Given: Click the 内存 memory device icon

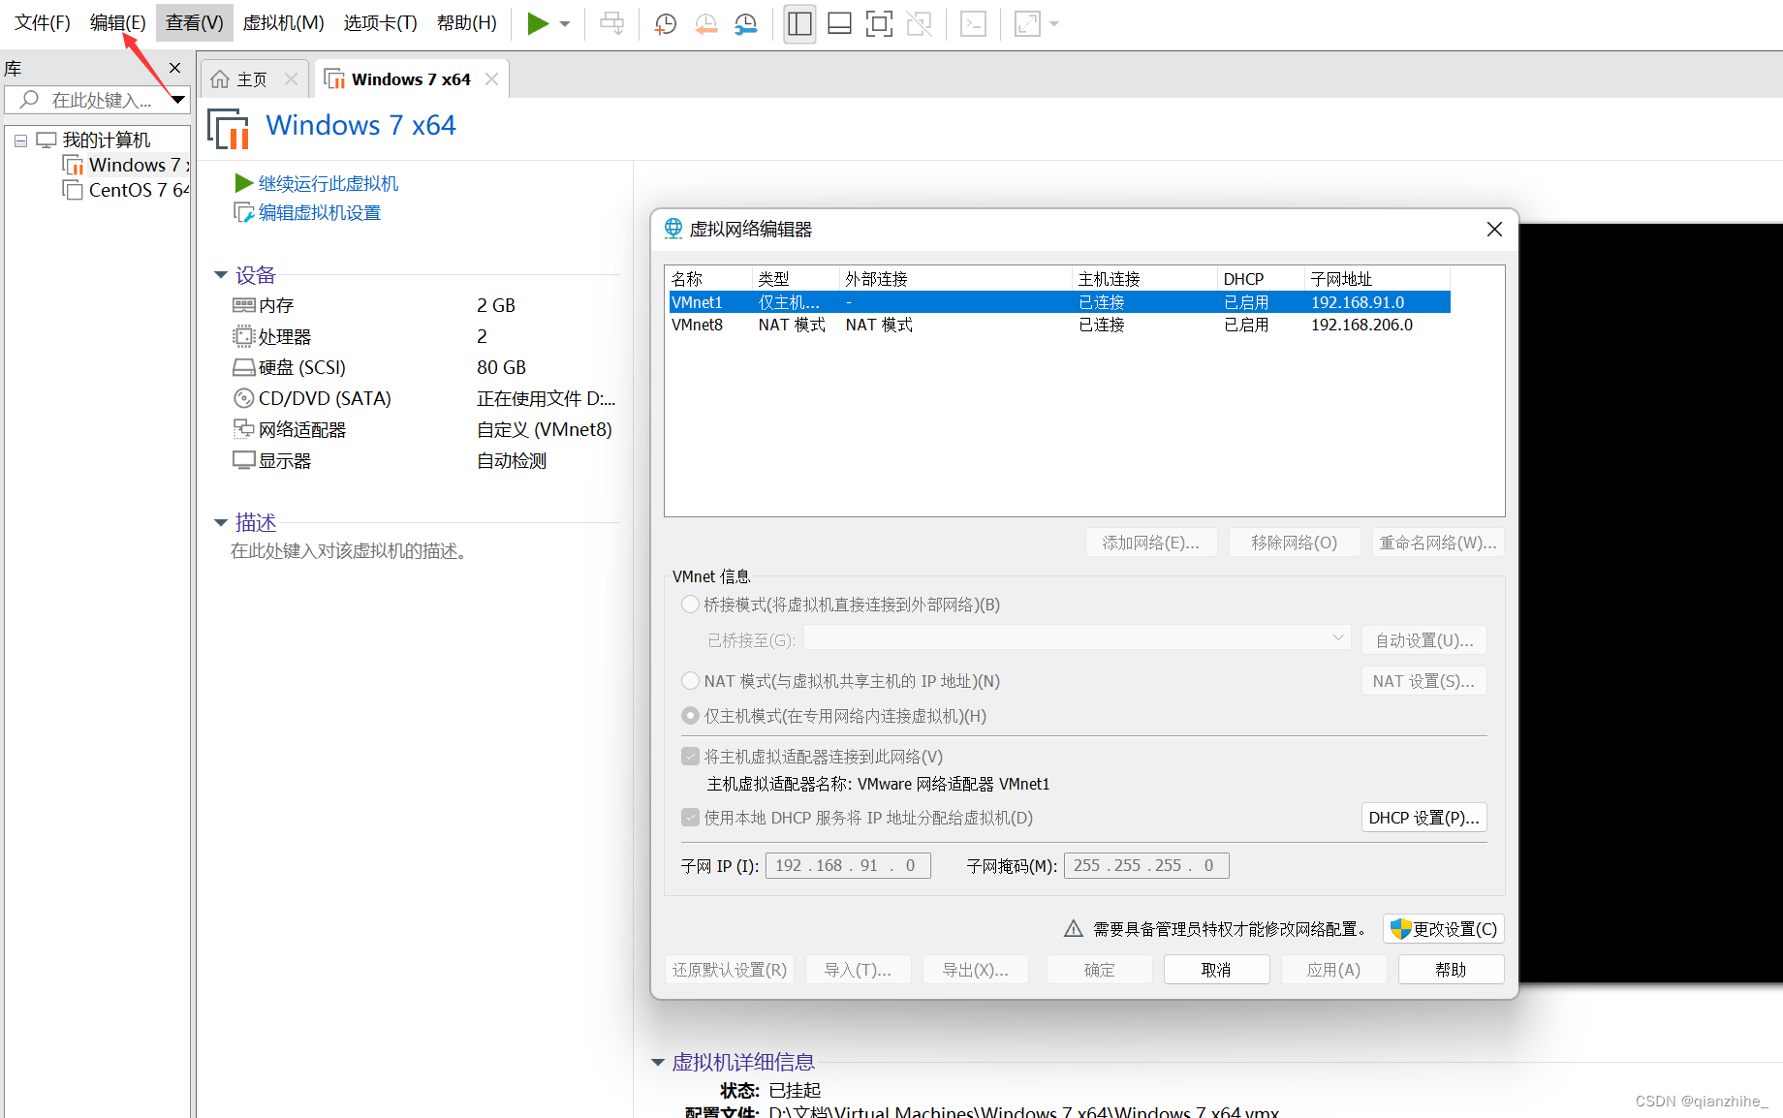Looking at the screenshot, I should [x=243, y=305].
